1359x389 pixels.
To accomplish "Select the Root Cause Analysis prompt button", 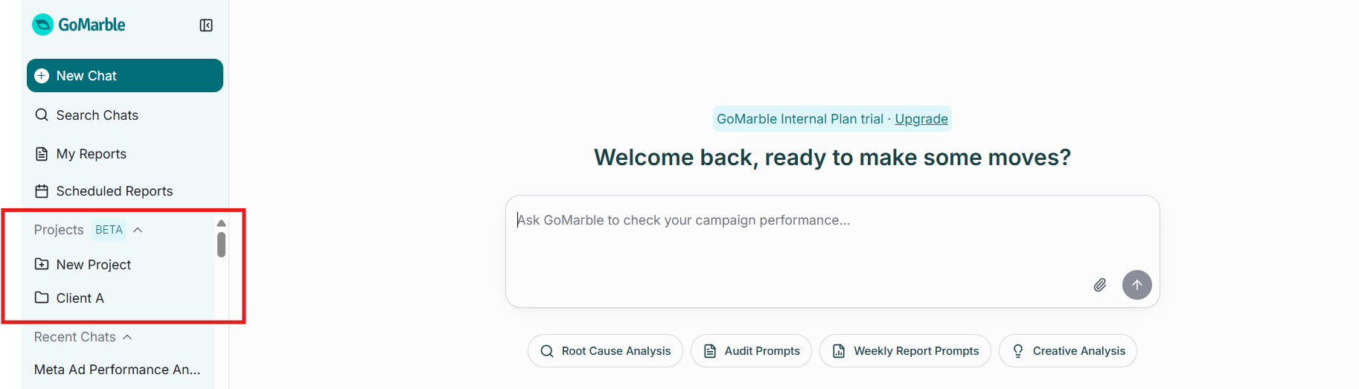I will tap(605, 351).
